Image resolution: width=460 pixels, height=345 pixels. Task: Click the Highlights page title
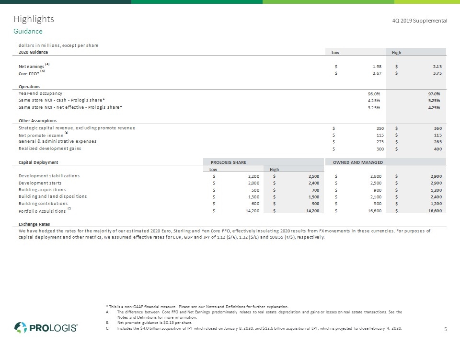[34, 19]
